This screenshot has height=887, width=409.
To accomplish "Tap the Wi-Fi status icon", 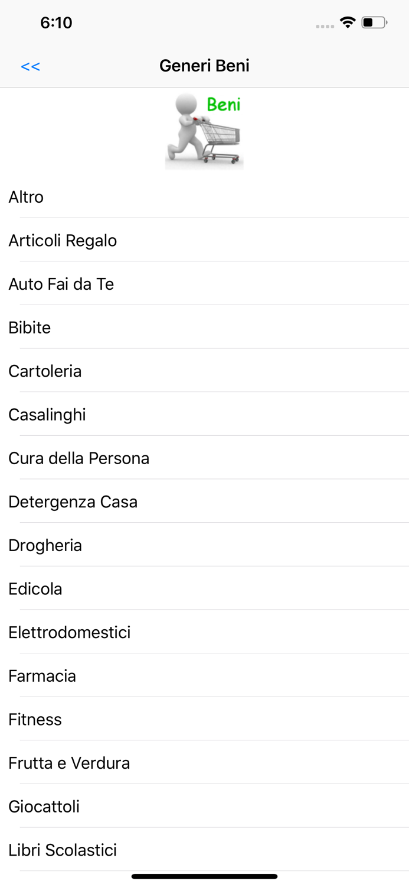I will pos(348,23).
